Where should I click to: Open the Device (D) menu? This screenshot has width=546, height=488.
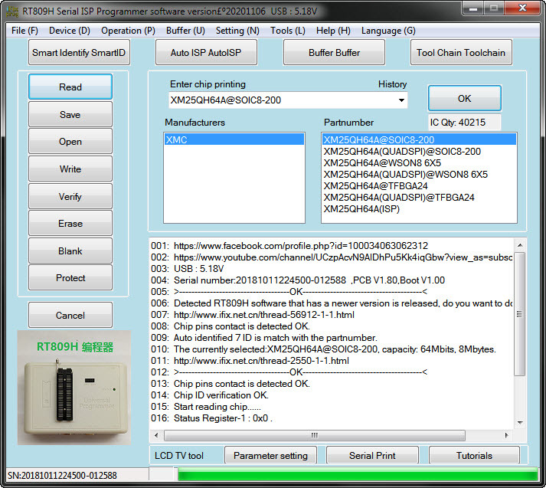70,31
